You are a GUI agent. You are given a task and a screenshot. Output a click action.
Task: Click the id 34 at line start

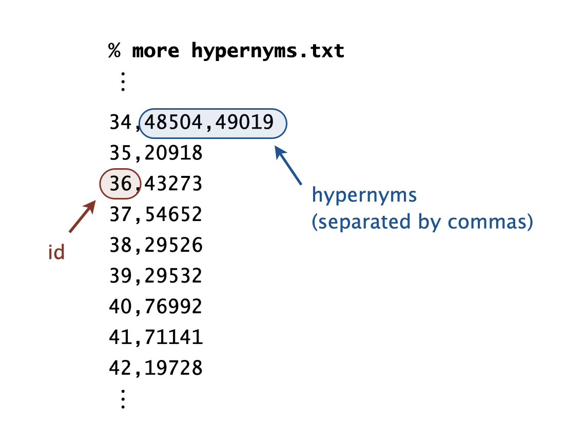click(x=121, y=123)
